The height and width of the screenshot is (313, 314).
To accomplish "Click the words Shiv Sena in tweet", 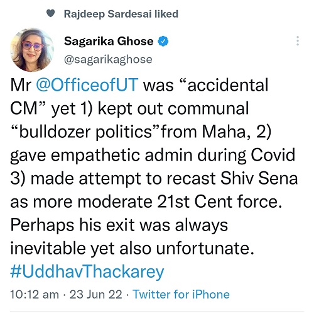I will [259, 178].
